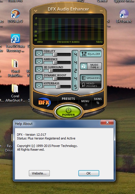
Task: Click the 3D Surround slider handle
Action: [x=51, y=71]
